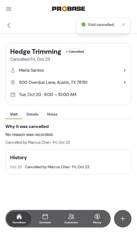Viewport: 137px width, 233px height.
Task: Click the calendar icon beside visit time
Action: click(x=13, y=95)
